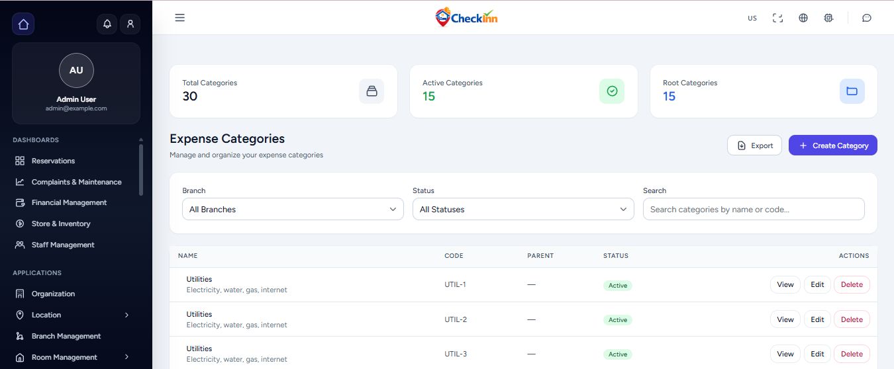Image resolution: width=894 pixels, height=369 pixels.
Task: Click the Root Categories folder icon
Action: click(852, 91)
